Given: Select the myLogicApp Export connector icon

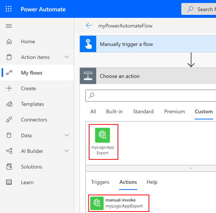Looking at the screenshot, I should (102, 135).
